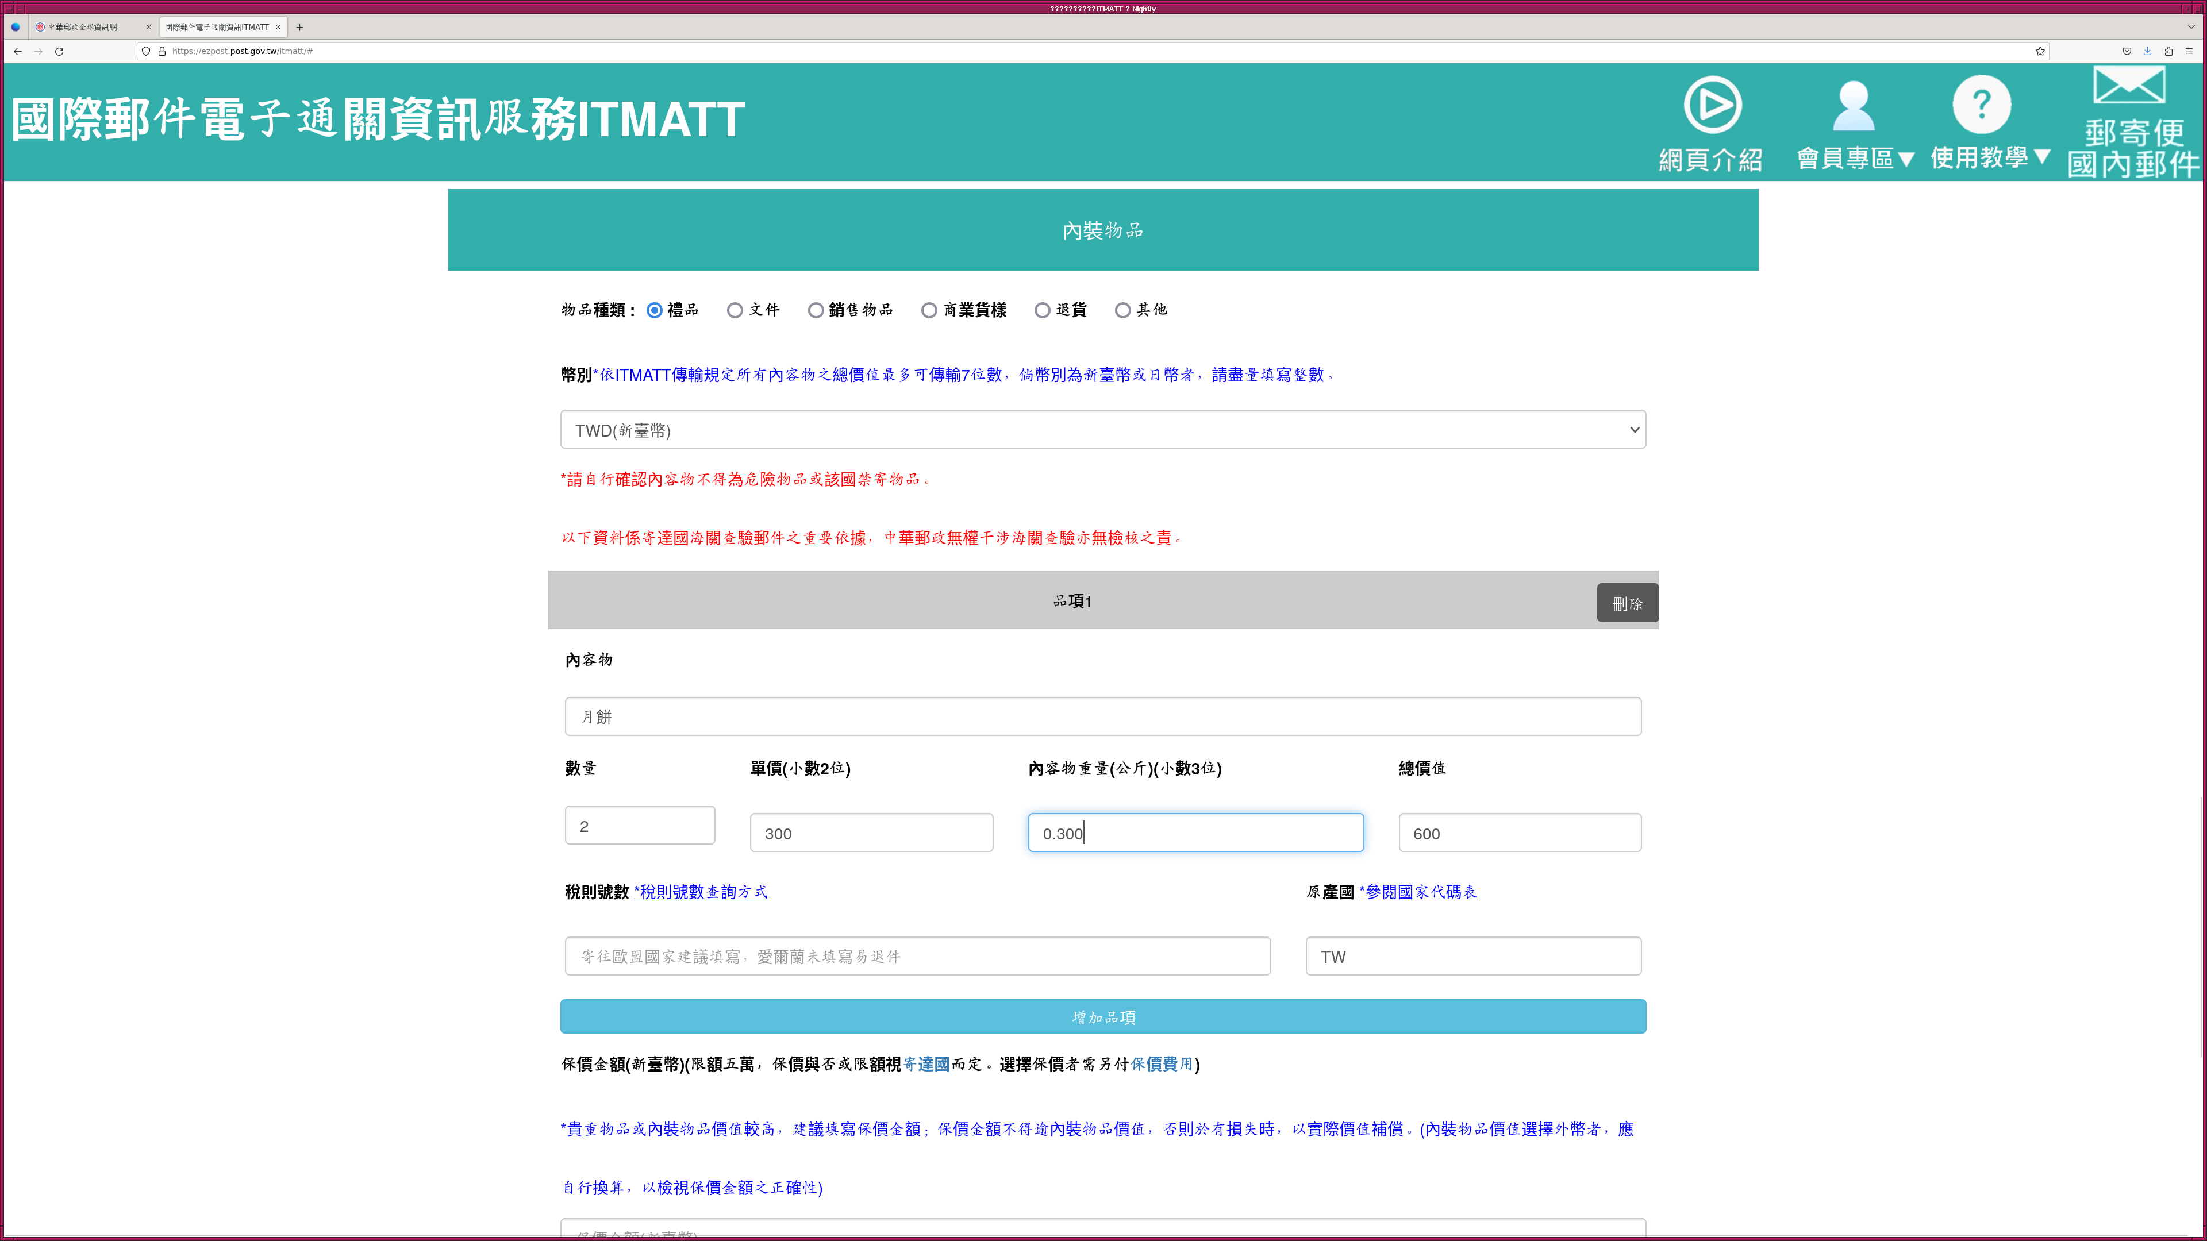
Task: Bookmark this page with star icon
Action: [2040, 51]
